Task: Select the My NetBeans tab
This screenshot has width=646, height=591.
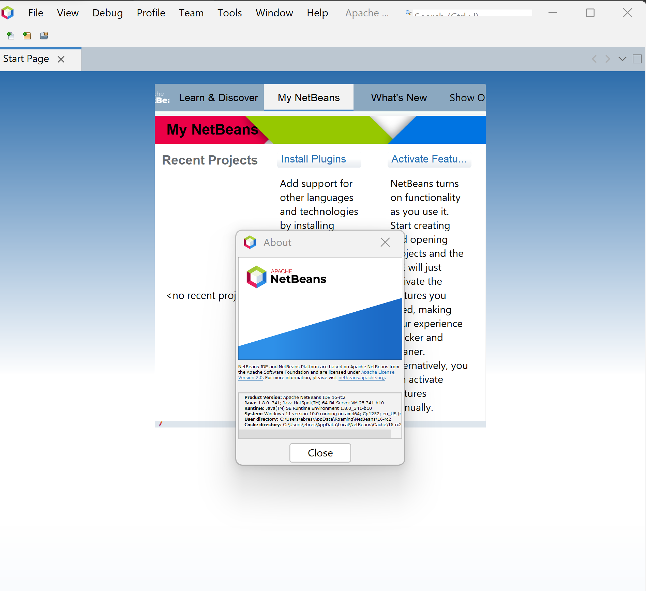Action: pyautogui.click(x=309, y=98)
